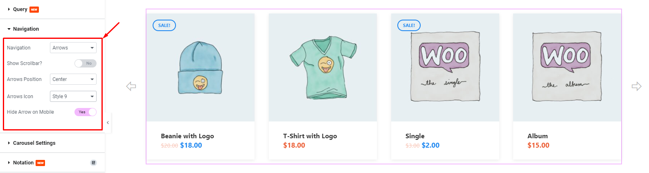Open the Arrows Position dropdown

point(73,79)
